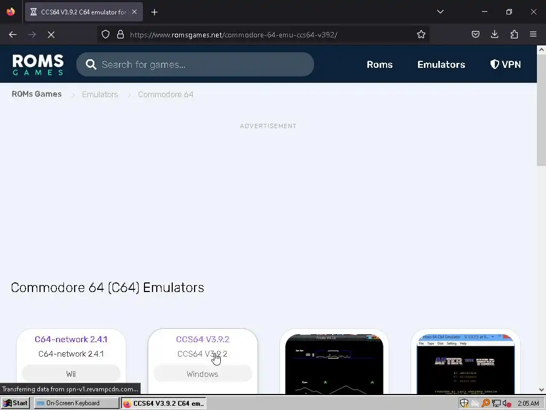Stop page loading with the X button
This screenshot has height=410, width=546.
pos(51,35)
